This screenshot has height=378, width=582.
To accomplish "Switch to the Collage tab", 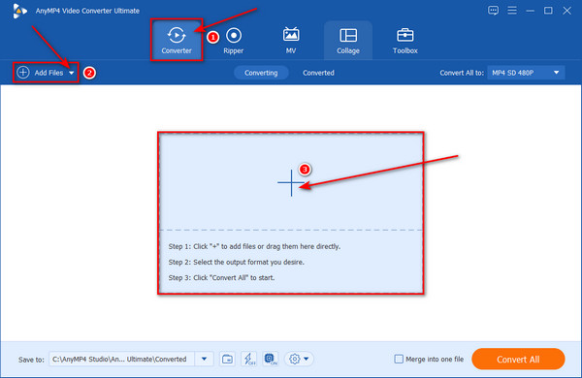I will coord(348,41).
